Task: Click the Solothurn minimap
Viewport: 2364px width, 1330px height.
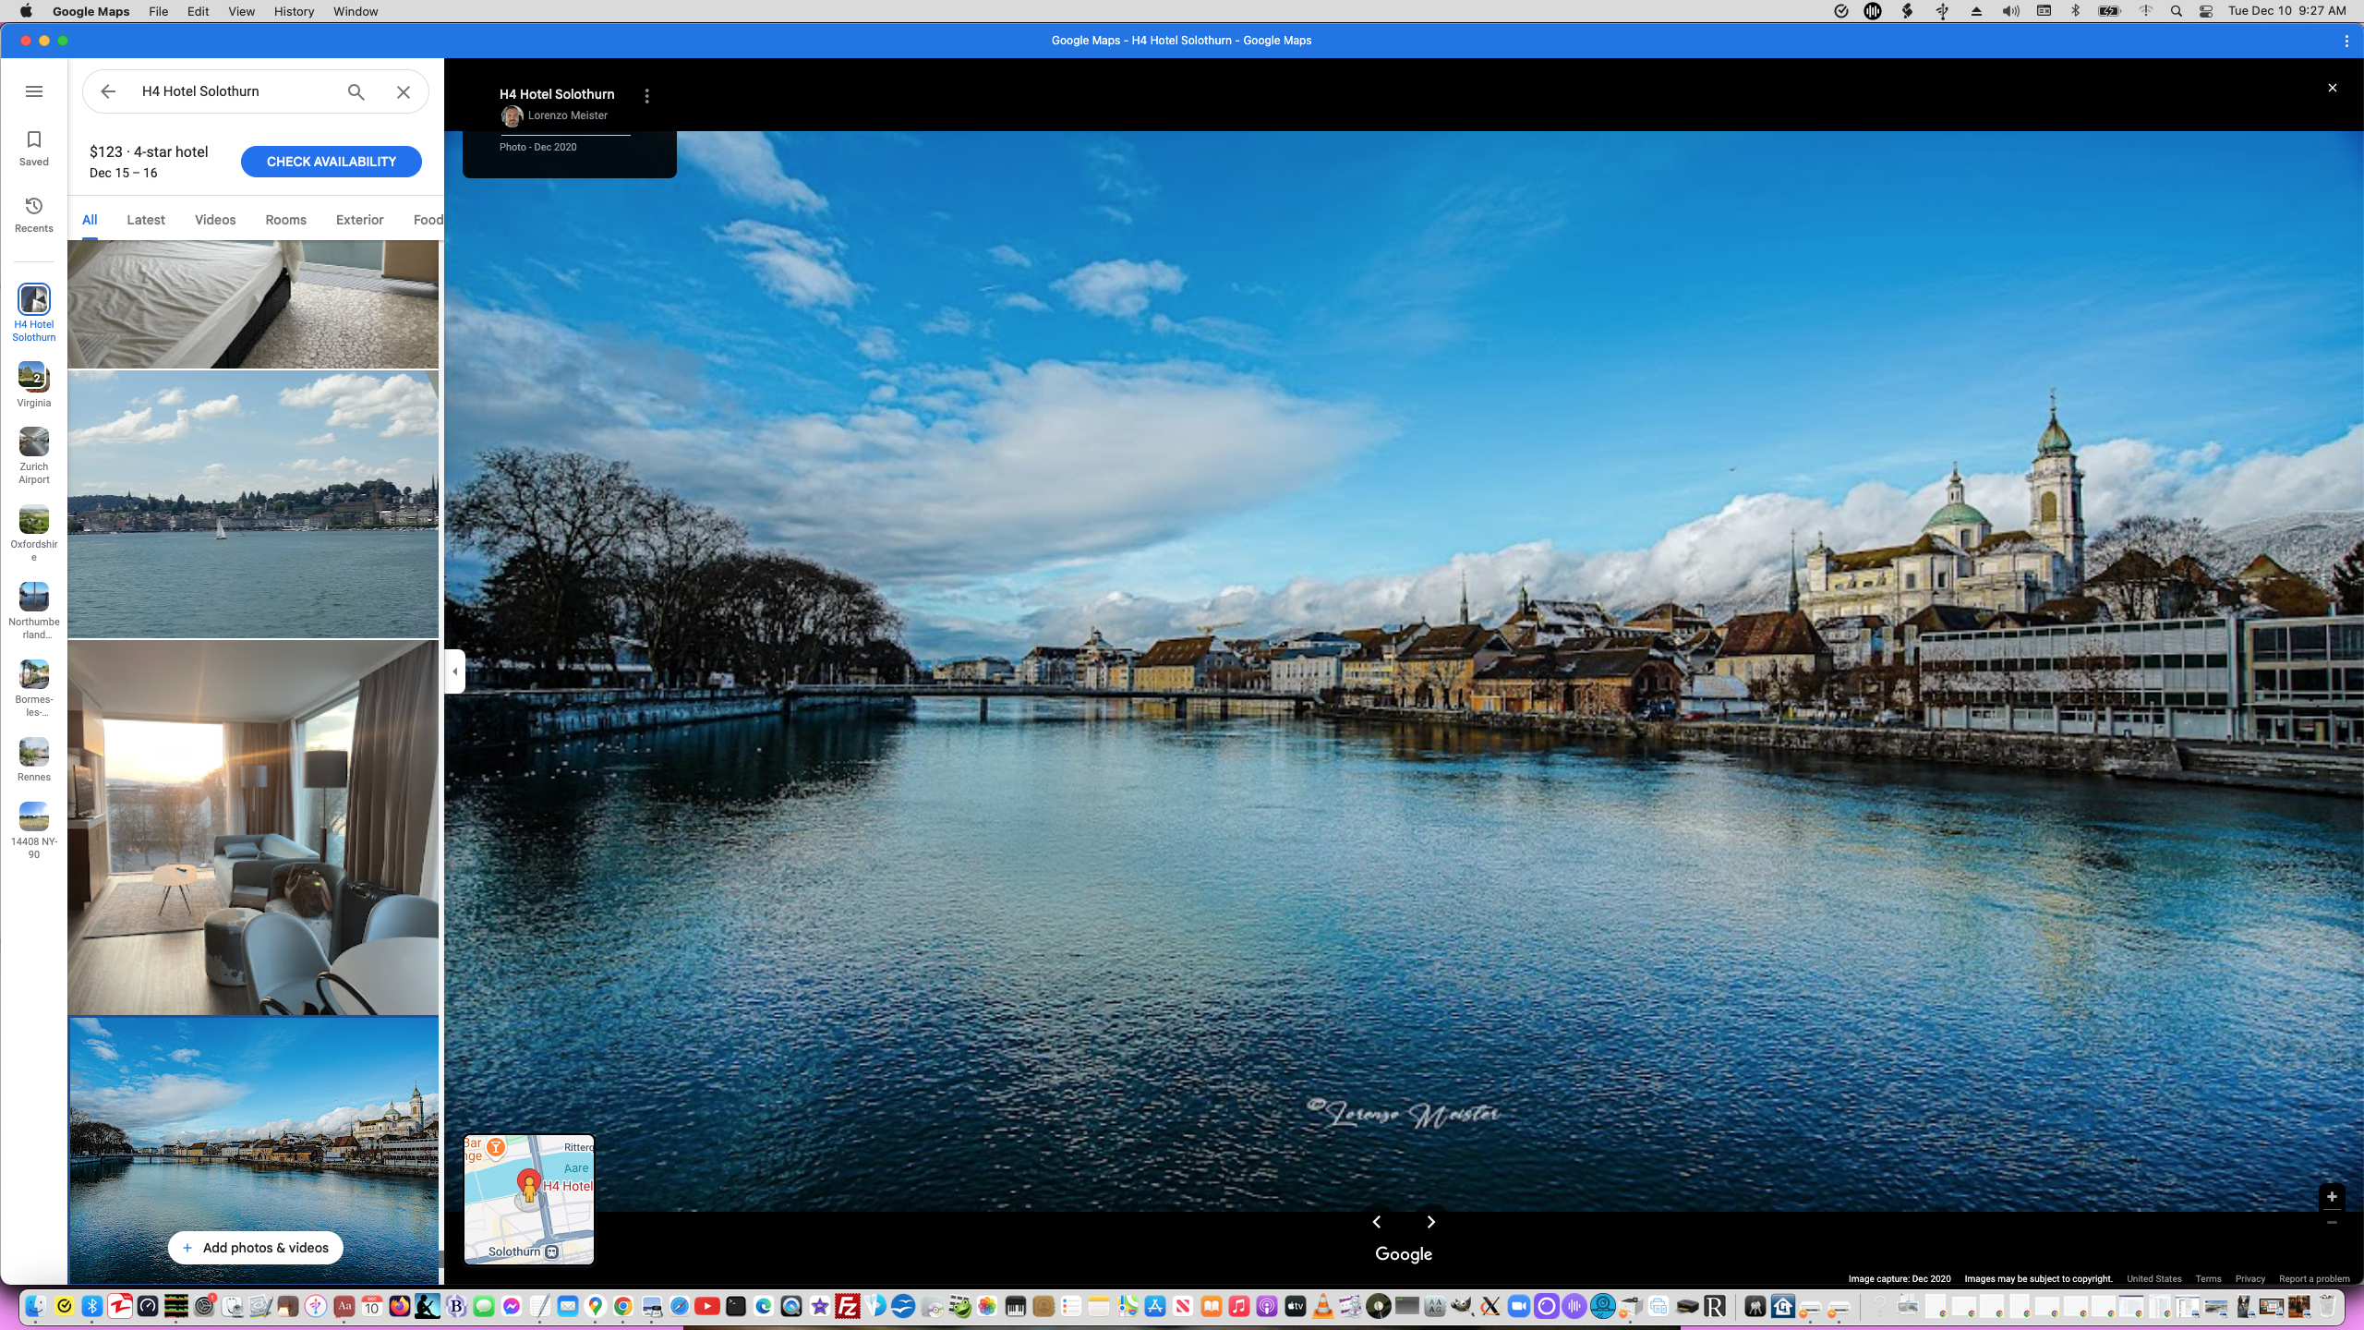Action: coord(529,1200)
